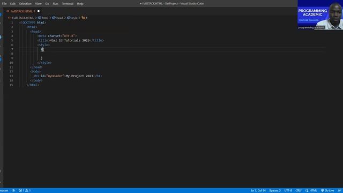343x193 pixels.
Task: Open the errors and warnings count
Action: (25, 191)
